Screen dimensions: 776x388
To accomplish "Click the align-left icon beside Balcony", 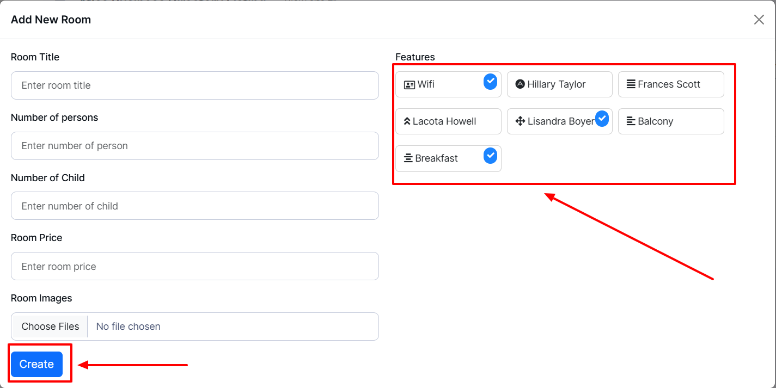I will tap(631, 121).
